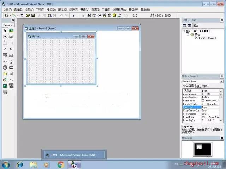Open the 文件(F) menu

pos(7,10)
